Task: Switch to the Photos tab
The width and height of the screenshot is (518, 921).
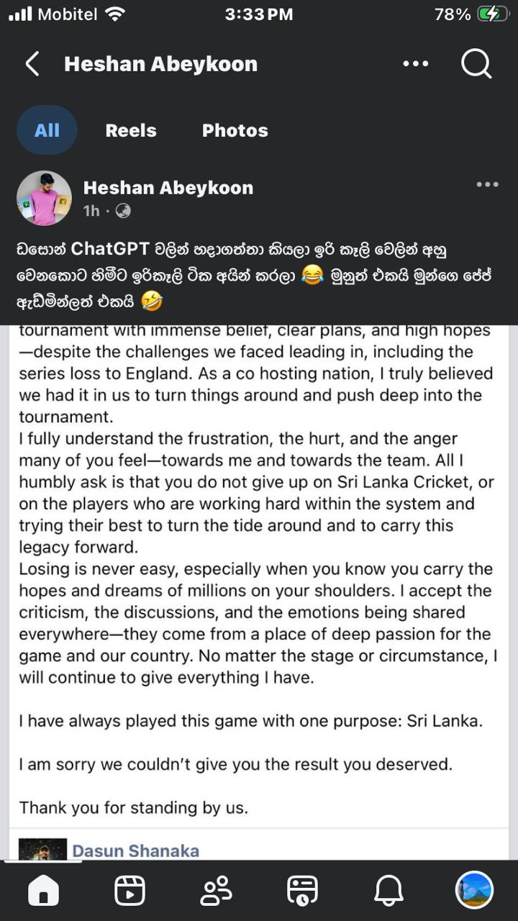Action: tap(235, 130)
